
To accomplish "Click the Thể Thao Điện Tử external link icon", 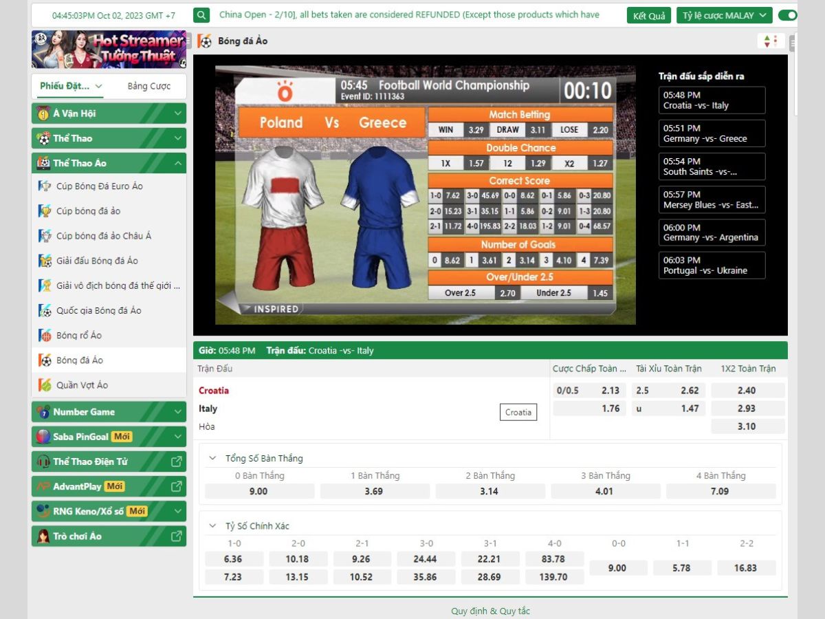I will coord(177,461).
